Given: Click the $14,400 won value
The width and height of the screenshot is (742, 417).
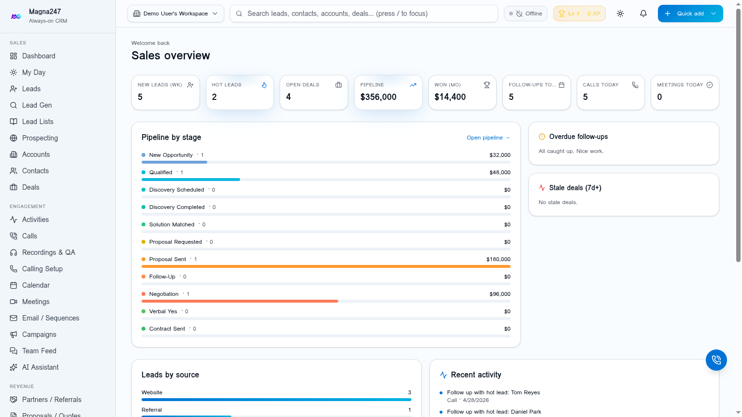Looking at the screenshot, I should 450,97.
